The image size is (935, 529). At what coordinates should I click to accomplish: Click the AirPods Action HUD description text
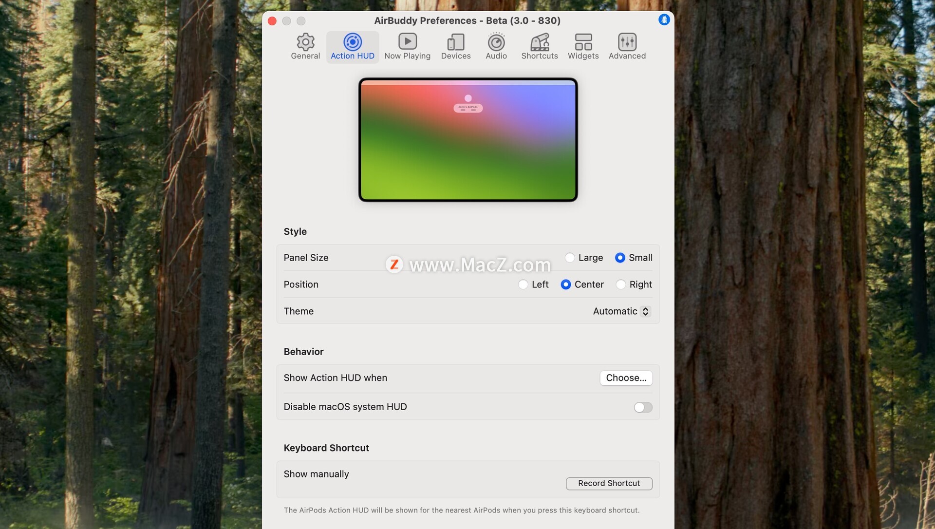pos(462,510)
